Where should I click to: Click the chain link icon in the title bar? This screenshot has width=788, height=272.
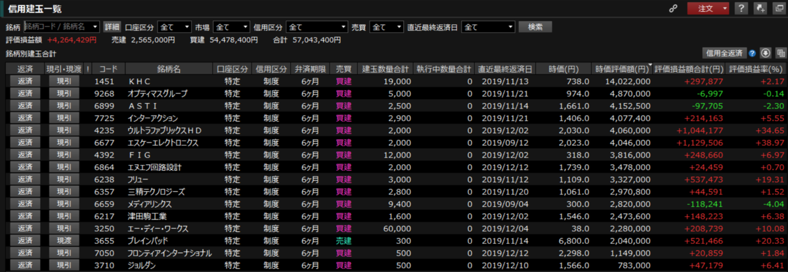672,9
